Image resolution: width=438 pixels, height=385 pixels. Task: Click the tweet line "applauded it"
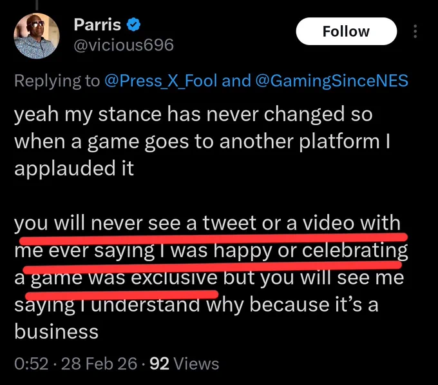click(74, 168)
